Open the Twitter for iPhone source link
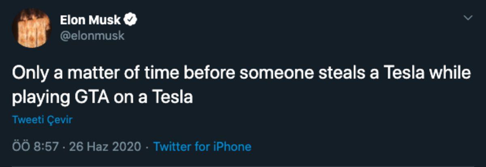 click(x=202, y=146)
